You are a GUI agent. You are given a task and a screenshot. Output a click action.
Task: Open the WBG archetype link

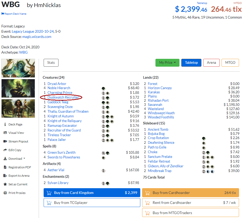pos(23,52)
